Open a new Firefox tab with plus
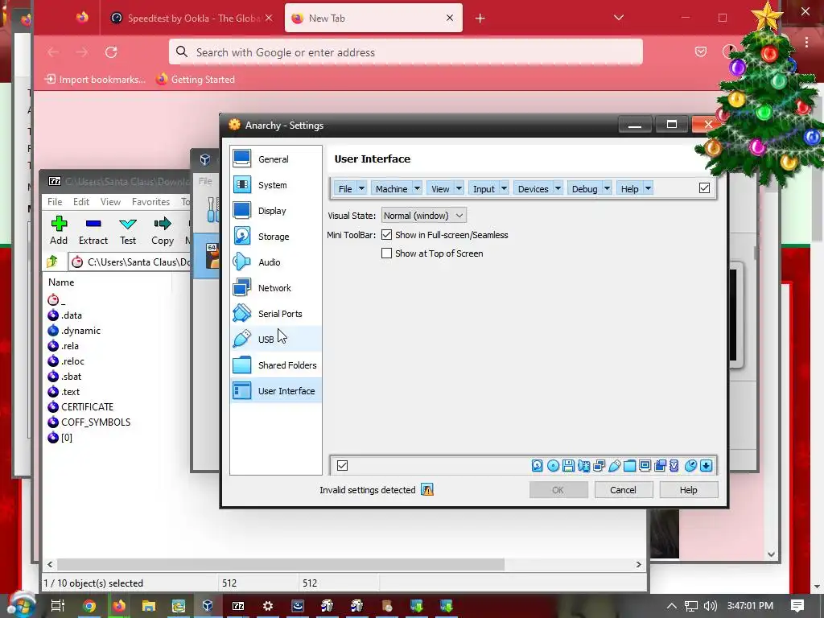 point(480,19)
